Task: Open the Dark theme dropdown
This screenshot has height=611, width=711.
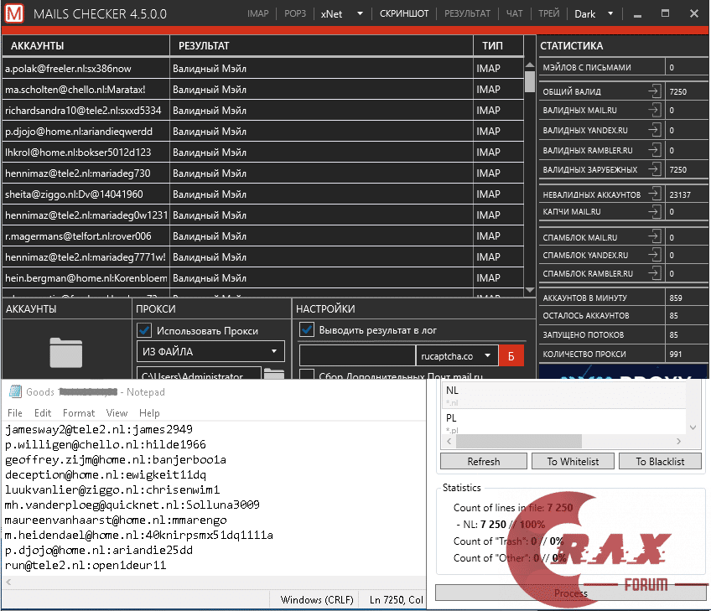Action: click(594, 14)
